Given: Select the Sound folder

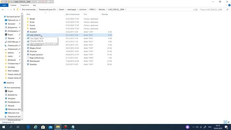Looking at the screenshot, I should click(32, 25).
